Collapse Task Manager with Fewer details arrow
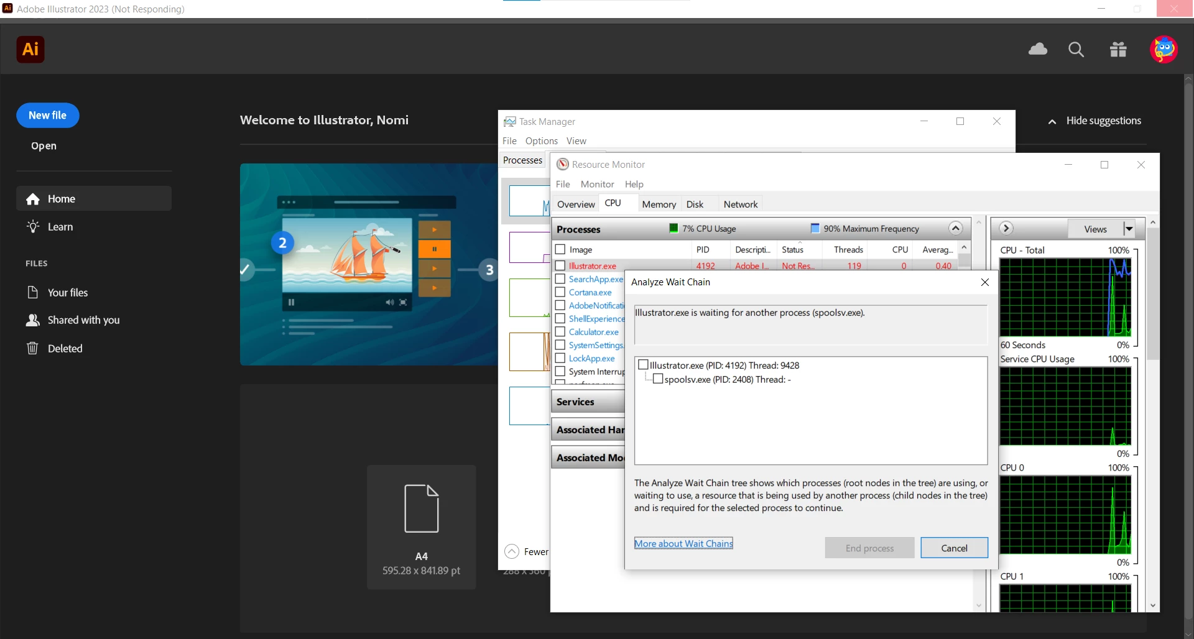The width and height of the screenshot is (1194, 639). coord(512,551)
